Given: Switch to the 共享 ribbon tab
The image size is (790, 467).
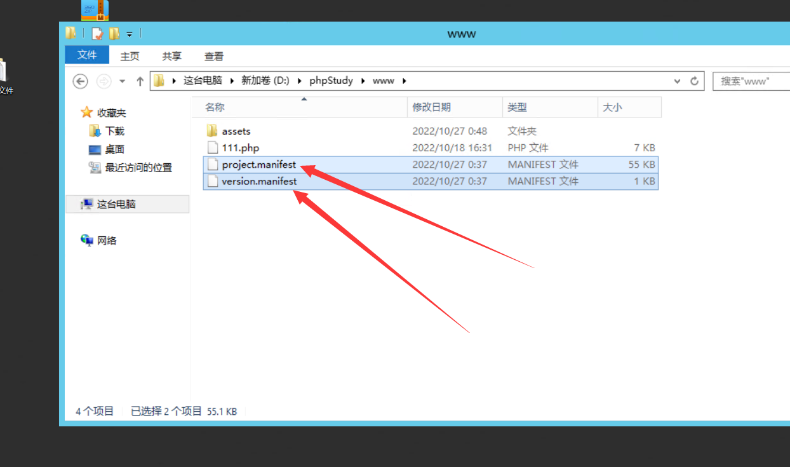Looking at the screenshot, I should (171, 56).
